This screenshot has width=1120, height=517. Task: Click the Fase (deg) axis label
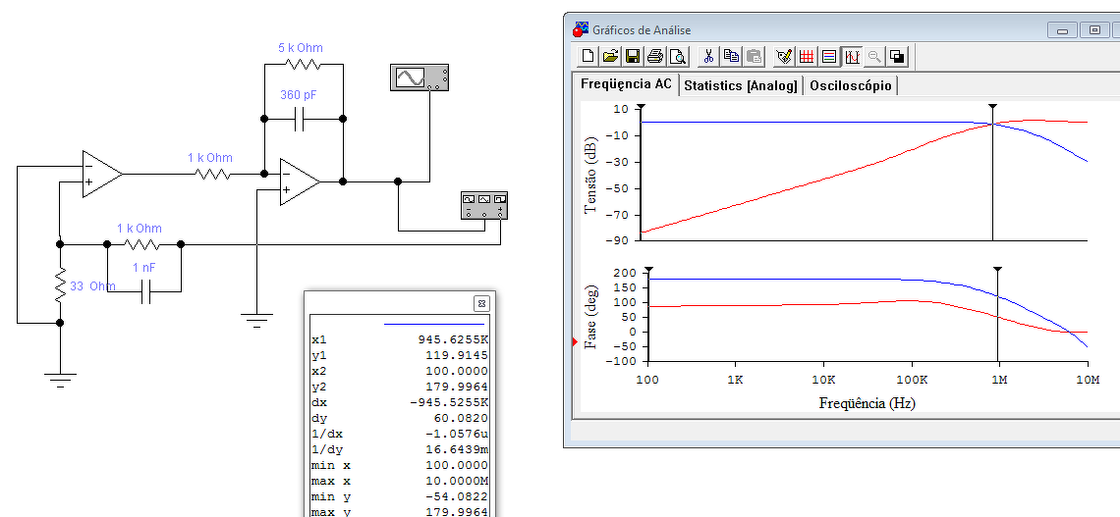pos(590,315)
